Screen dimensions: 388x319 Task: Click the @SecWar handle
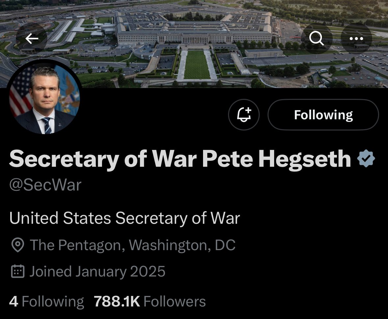45,185
